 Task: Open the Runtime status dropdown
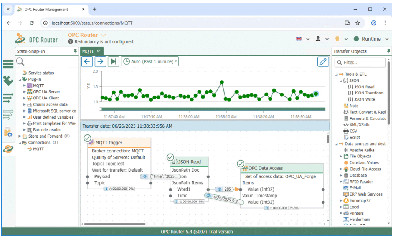[371, 39]
